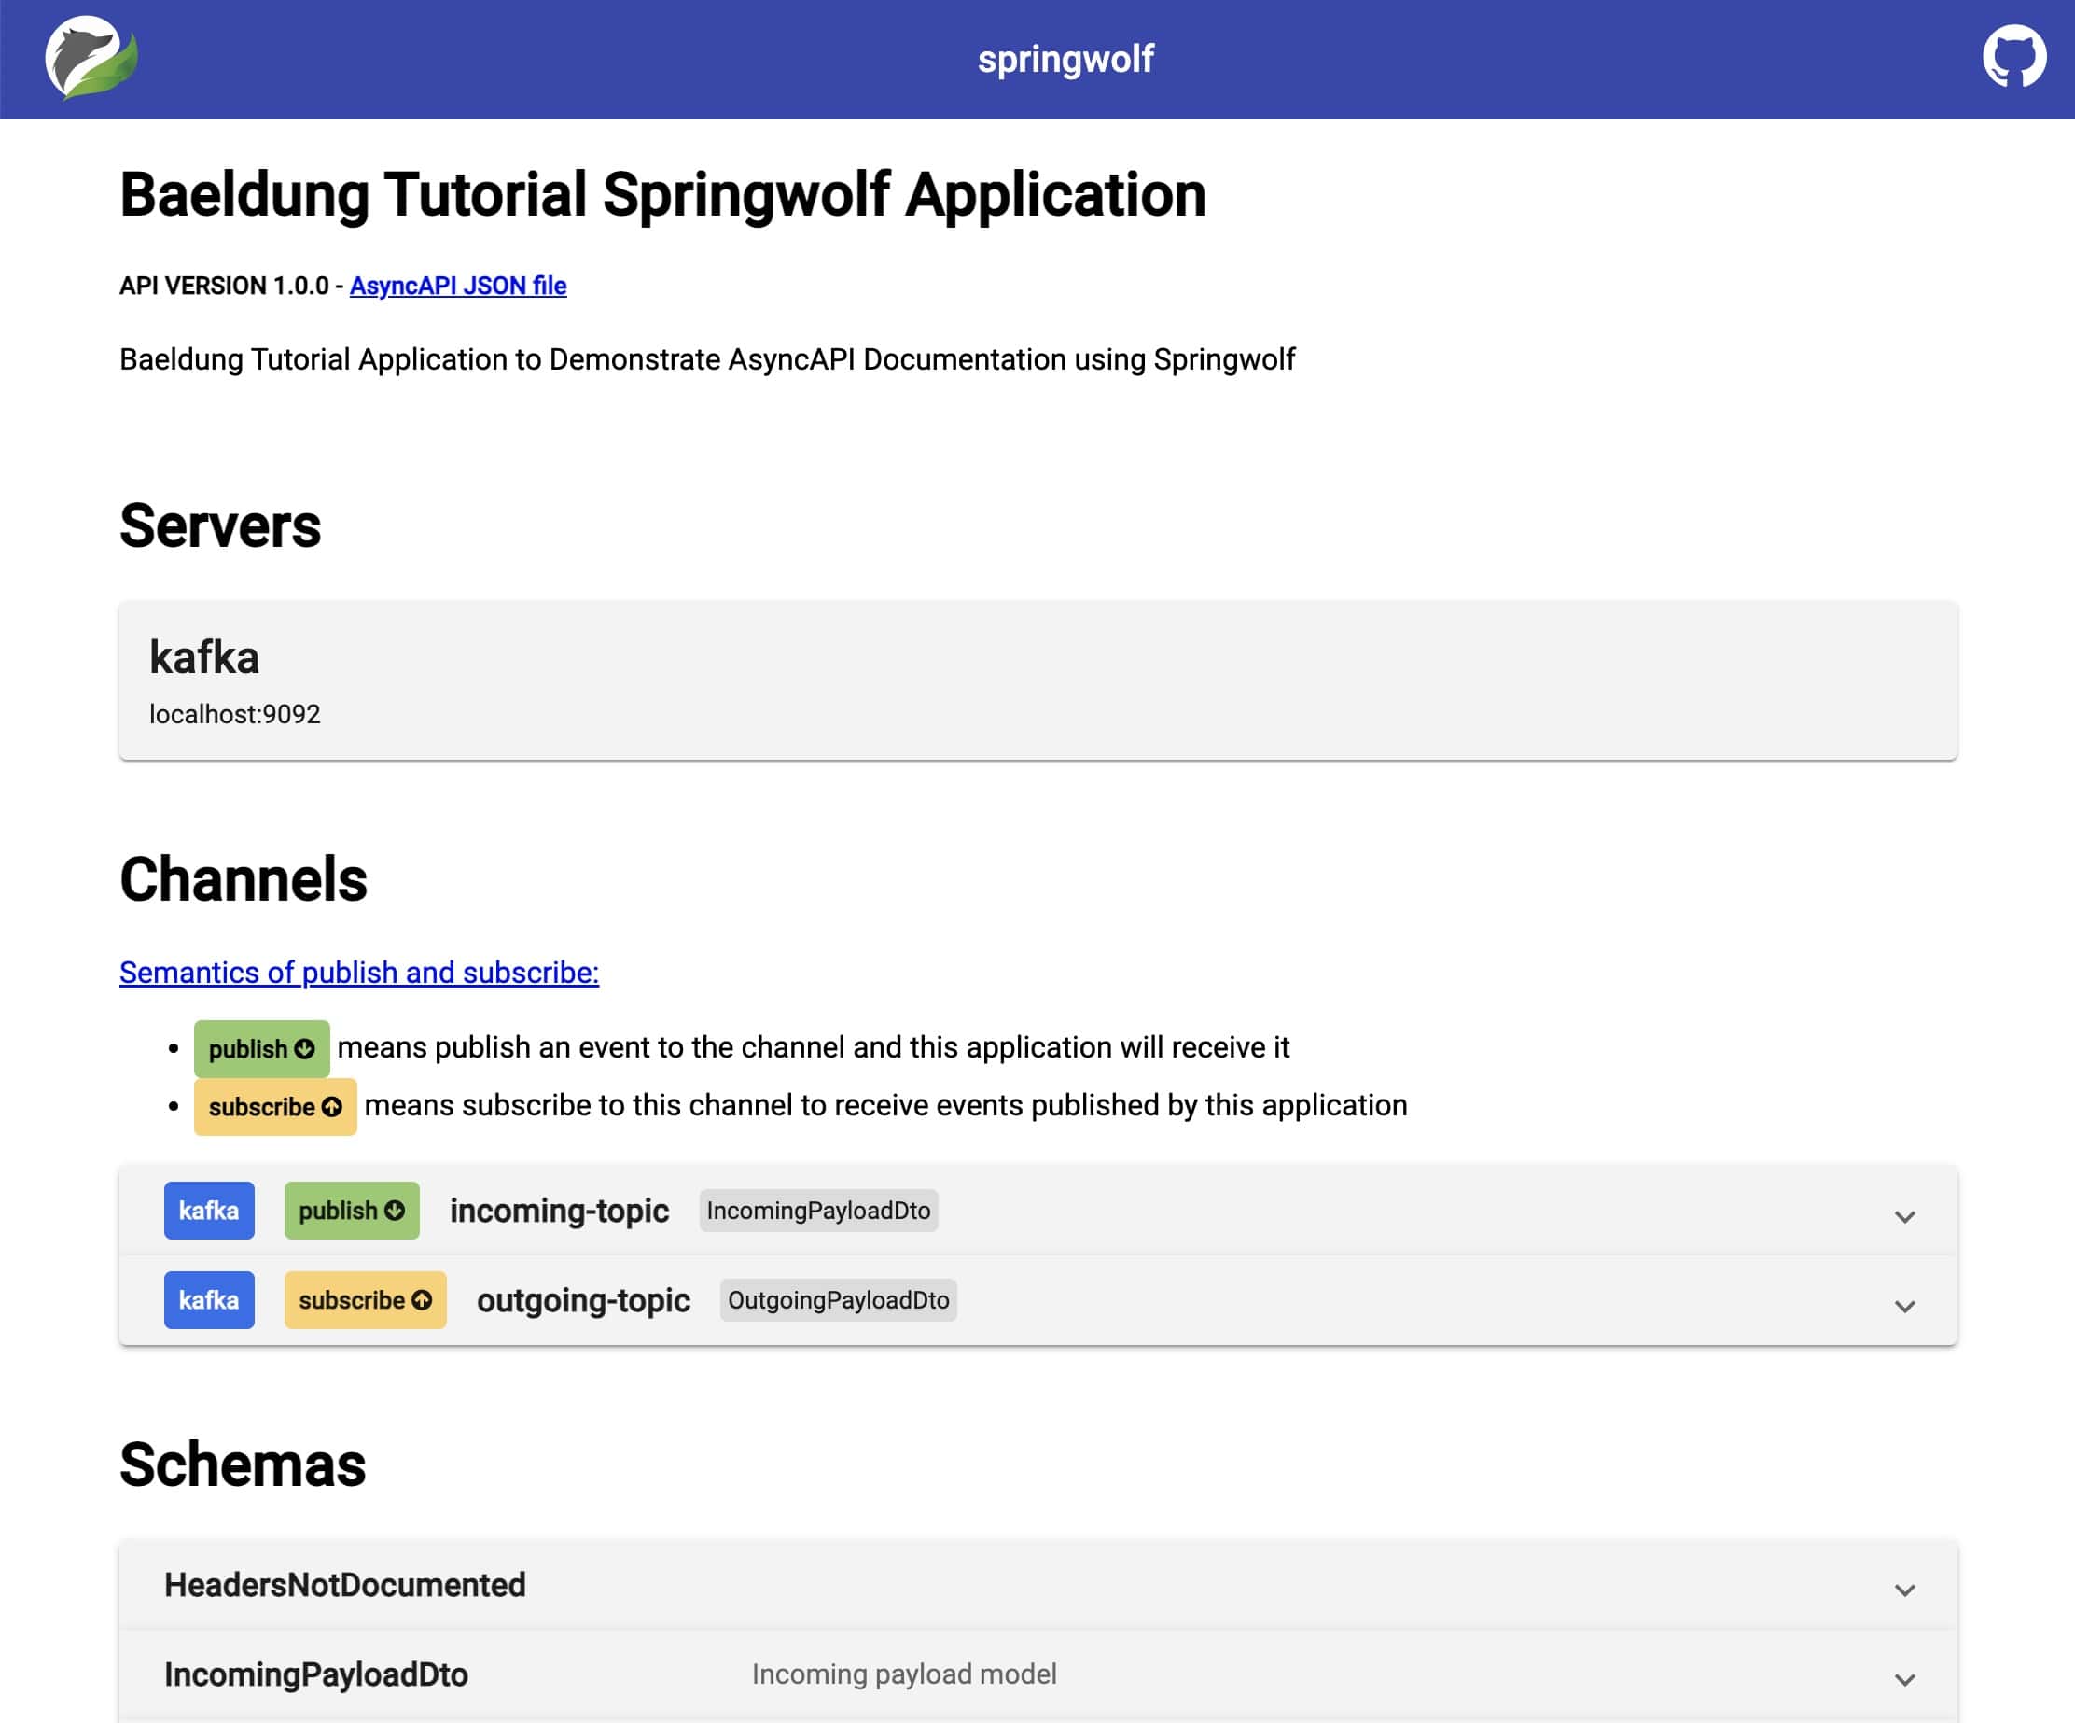Expand the incoming-topic channel chevron
The height and width of the screenshot is (1723, 2075).
tap(1905, 1216)
